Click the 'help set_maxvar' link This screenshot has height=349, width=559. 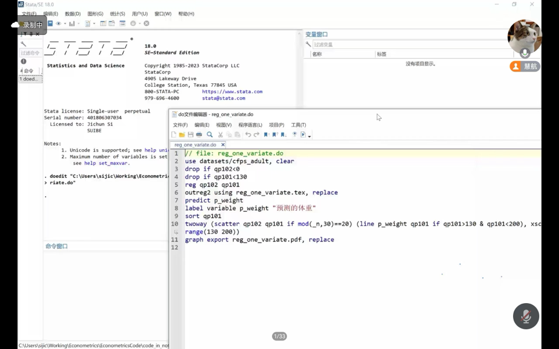pyautogui.click(x=105, y=163)
